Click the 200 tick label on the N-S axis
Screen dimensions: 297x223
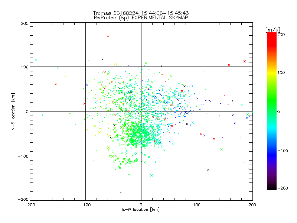(x=25, y=23)
